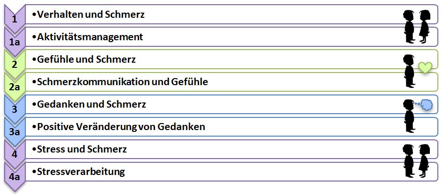Viewport: 443px width, 196px height.
Task: Click the blue chevron numbered 3
Action: pyautogui.click(x=15, y=109)
